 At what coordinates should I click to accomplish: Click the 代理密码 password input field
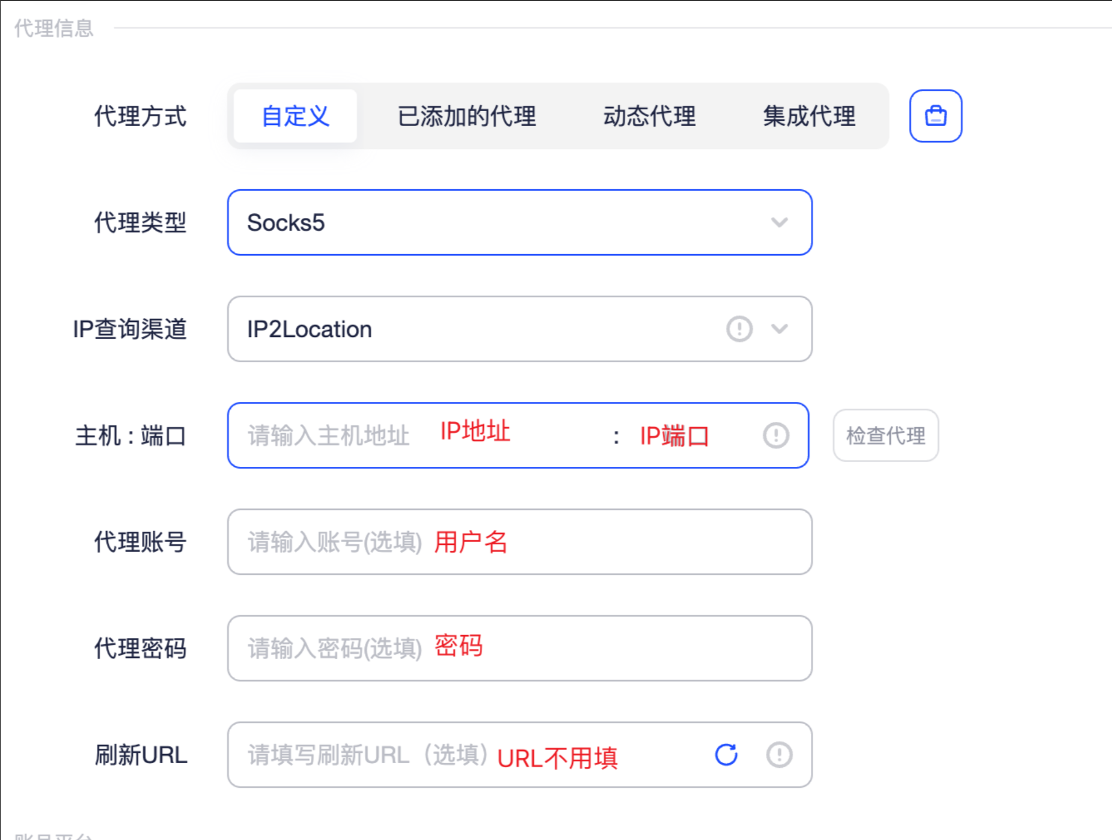[520, 648]
